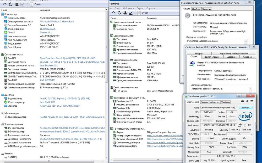Toggle the UEFI checkbox in GPU-Z
Viewport: 262px width, 163px height.
coord(245,125)
